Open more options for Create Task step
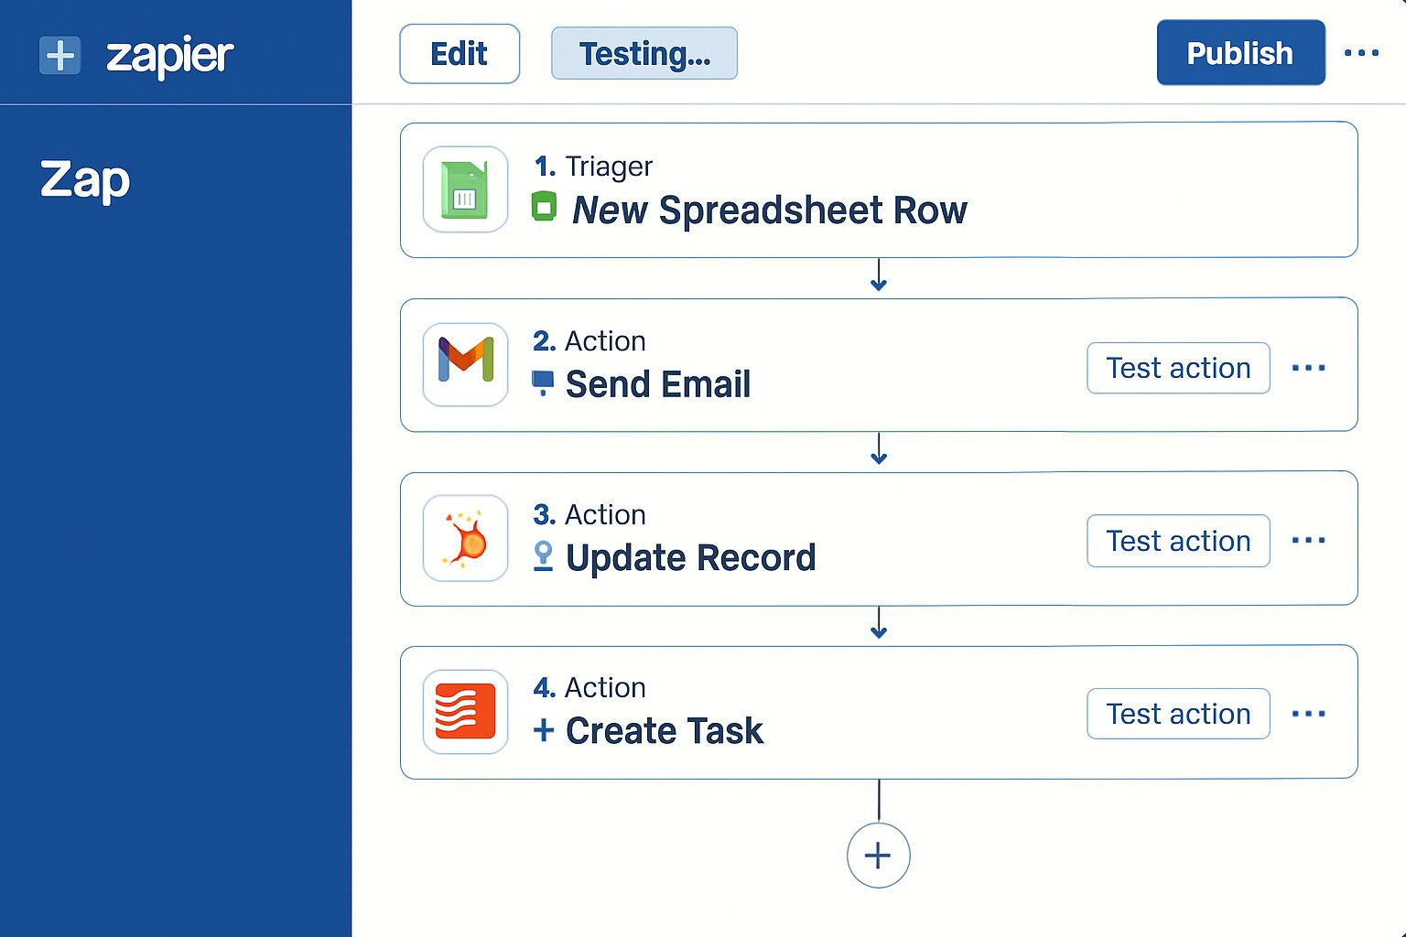 [x=1308, y=714]
